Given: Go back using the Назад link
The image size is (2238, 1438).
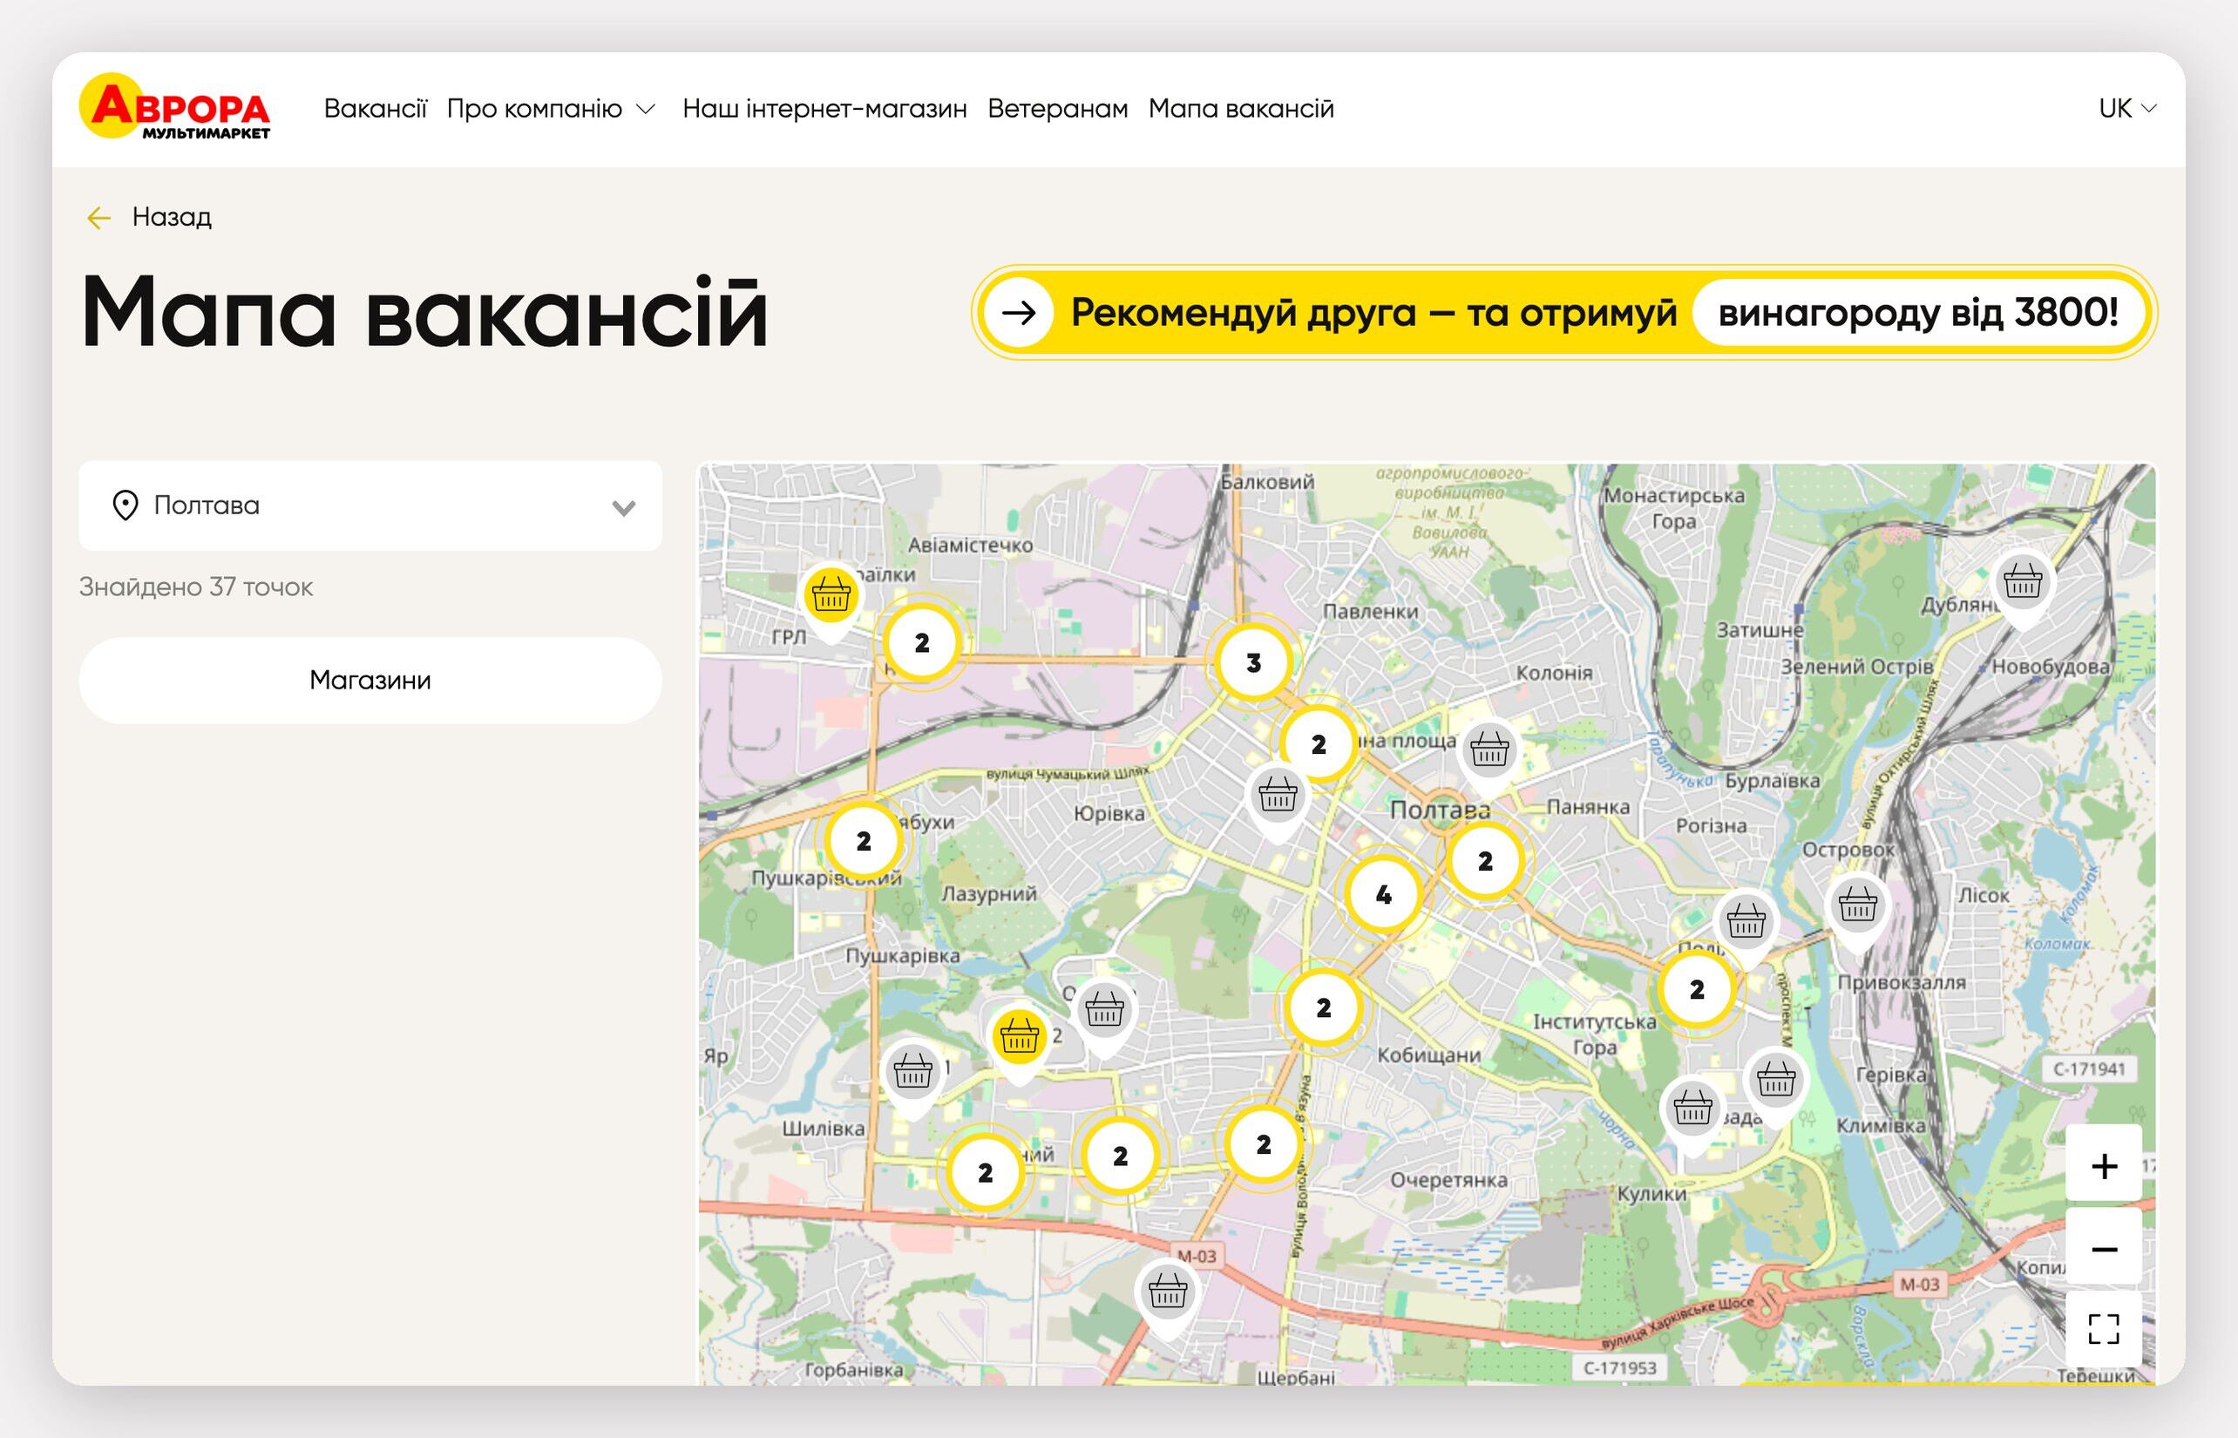Looking at the screenshot, I should click(x=149, y=217).
